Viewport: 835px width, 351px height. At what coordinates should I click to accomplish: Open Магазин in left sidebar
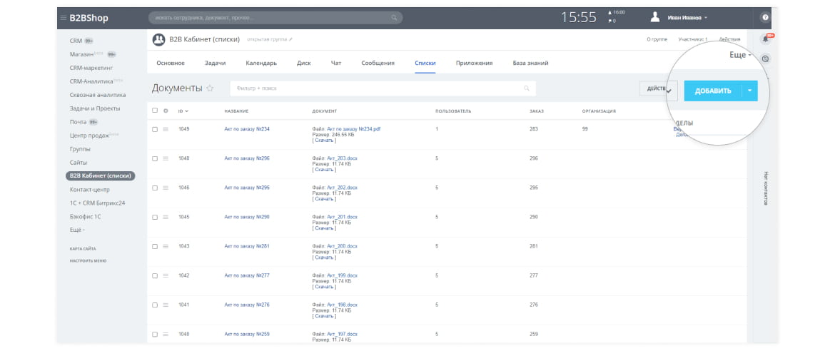pyautogui.click(x=81, y=54)
